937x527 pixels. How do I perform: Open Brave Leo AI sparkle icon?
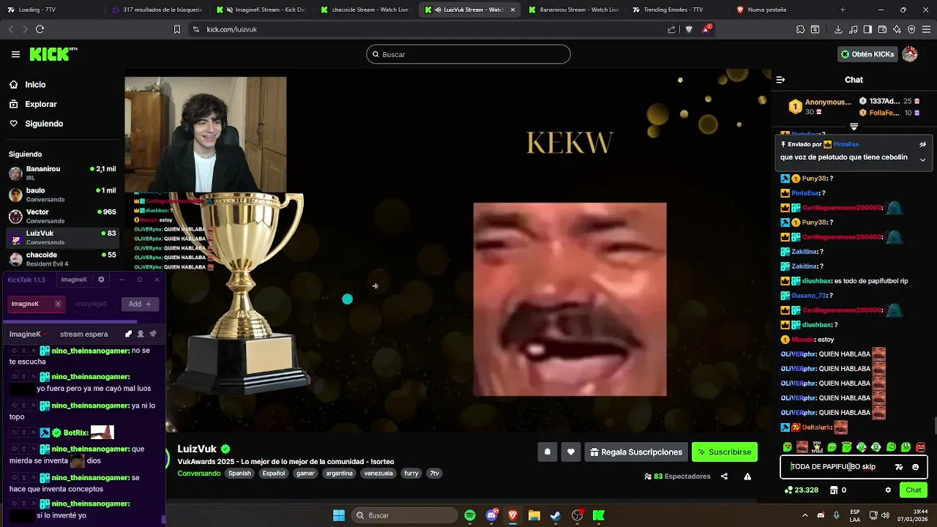click(897, 29)
